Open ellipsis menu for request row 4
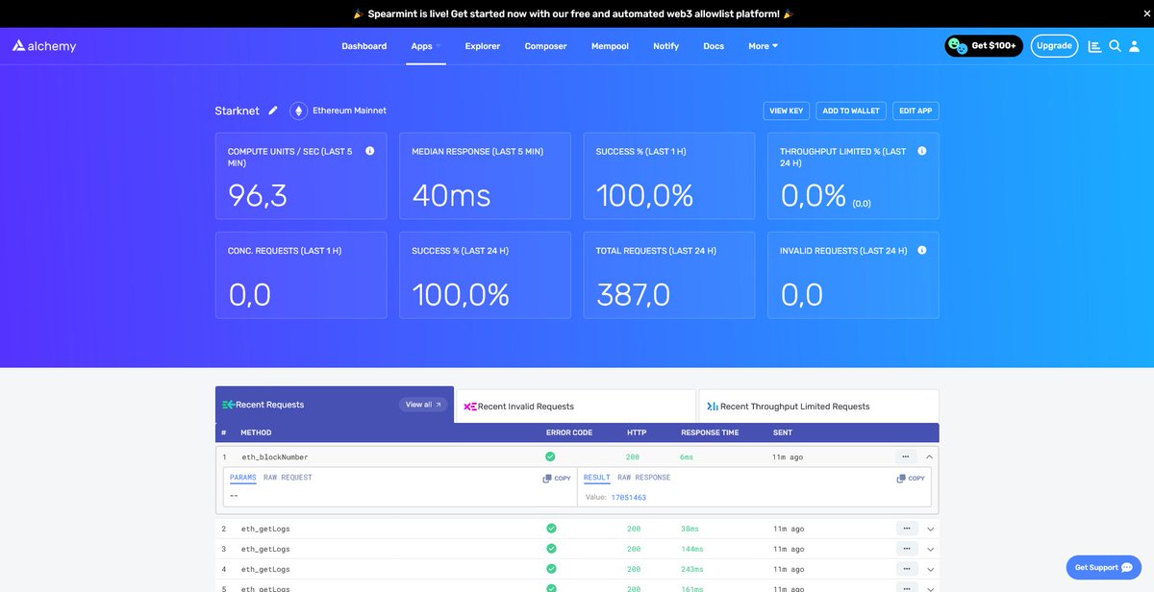Screen dimensions: 1154x592 pyautogui.click(x=906, y=569)
